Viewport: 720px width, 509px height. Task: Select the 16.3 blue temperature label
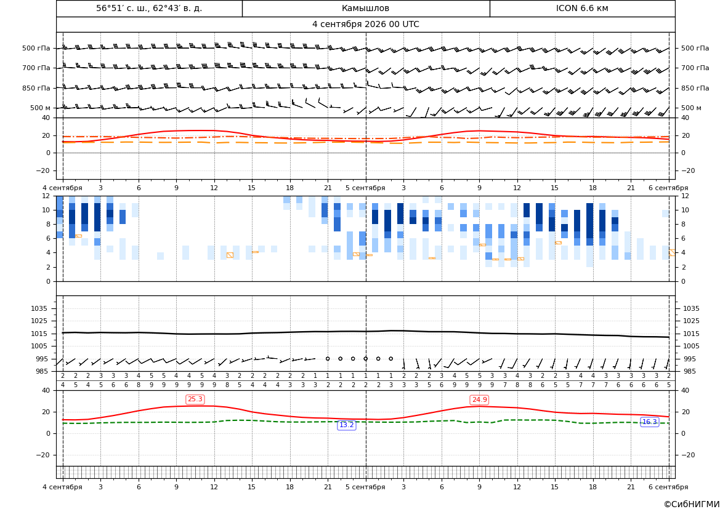coord(649,422)
